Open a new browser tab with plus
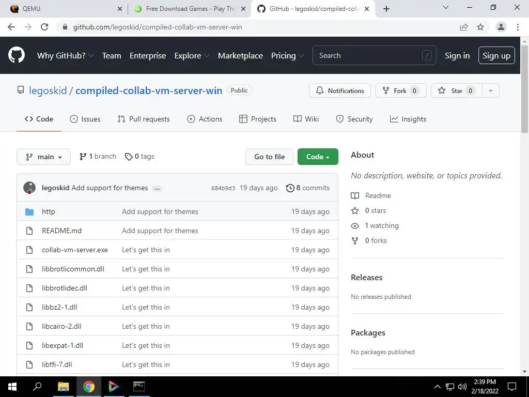529x397 pixels. pos(386,9)
